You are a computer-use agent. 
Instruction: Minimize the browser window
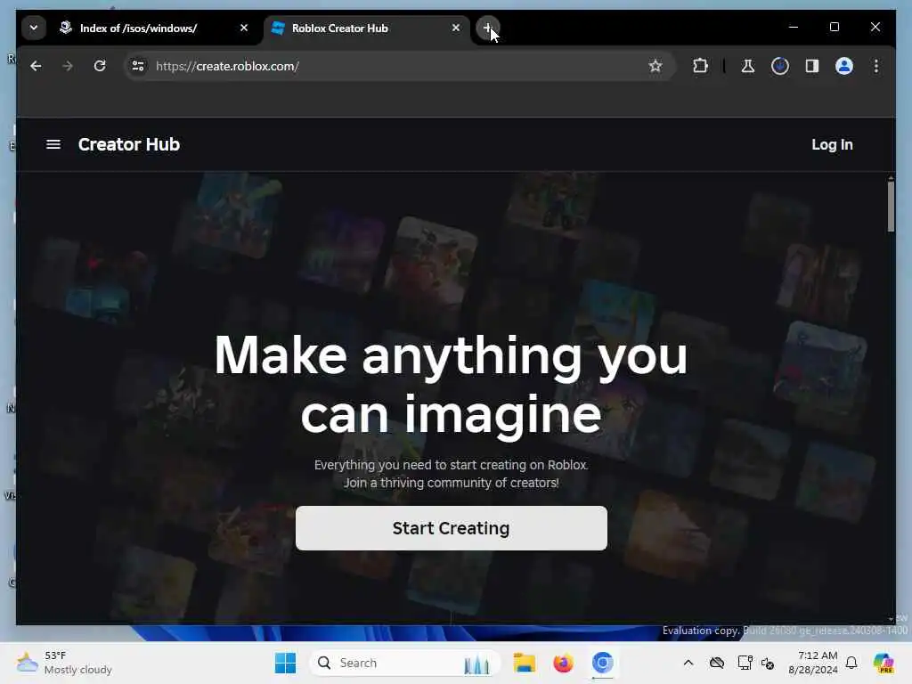tap(794, 27)
